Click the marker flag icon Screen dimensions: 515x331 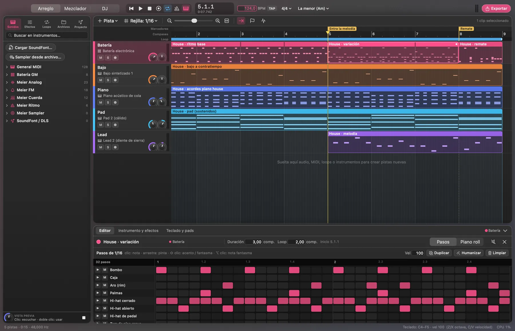click(x=252, y=21)
